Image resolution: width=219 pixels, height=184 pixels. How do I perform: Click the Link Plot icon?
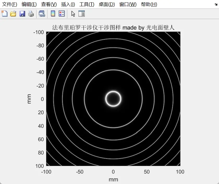coord(42,14)
